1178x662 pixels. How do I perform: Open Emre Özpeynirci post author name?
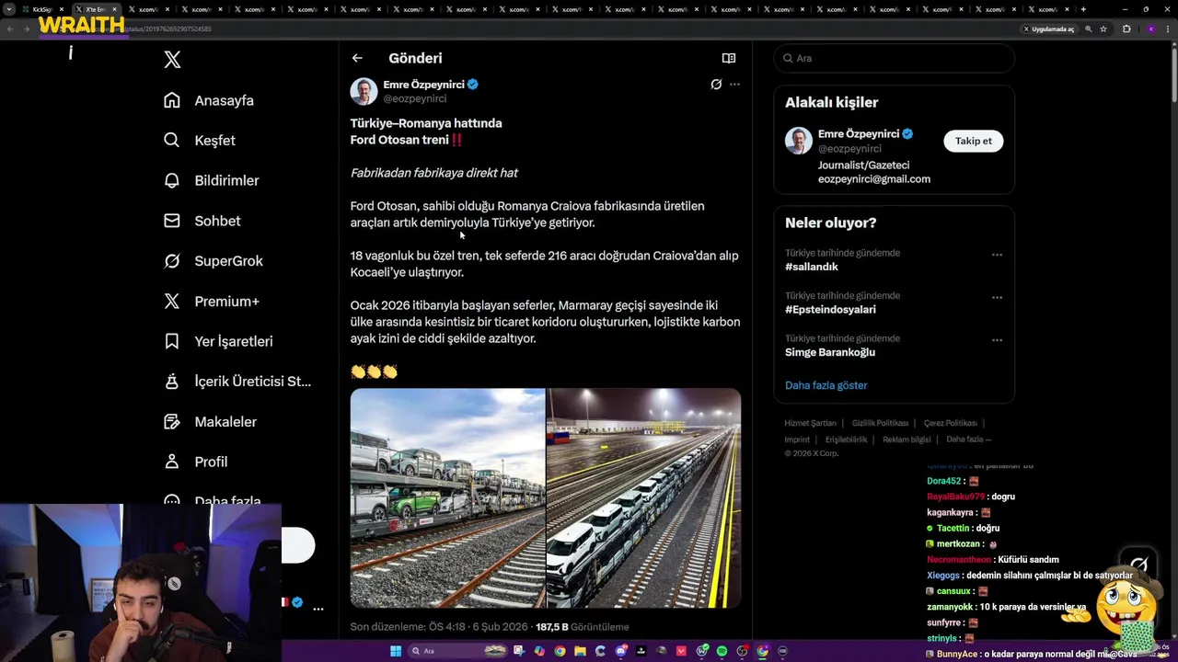click(x=424, y=85)
